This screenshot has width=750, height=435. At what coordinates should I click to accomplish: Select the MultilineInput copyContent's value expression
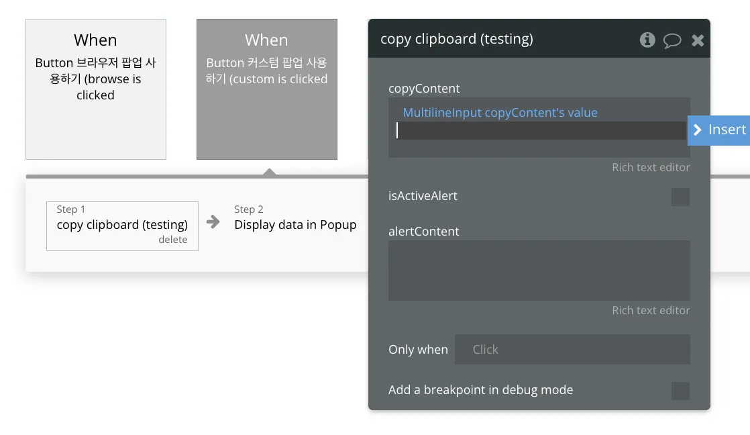(500, 113)
